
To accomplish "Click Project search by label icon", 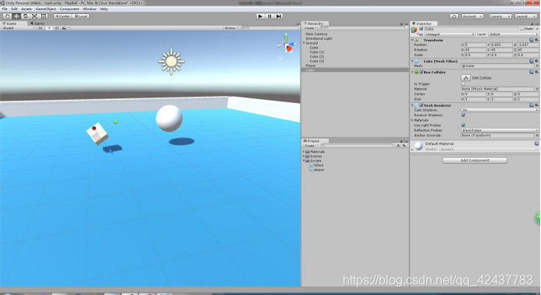I will pos(404,146).
